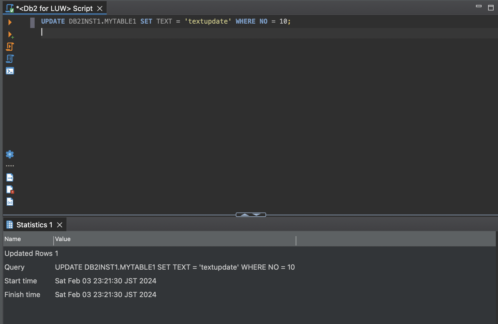The width and height of the screenshot is (498, 324).
Task: Execute the SQL statement with the play icon
Action: (10, 22)
